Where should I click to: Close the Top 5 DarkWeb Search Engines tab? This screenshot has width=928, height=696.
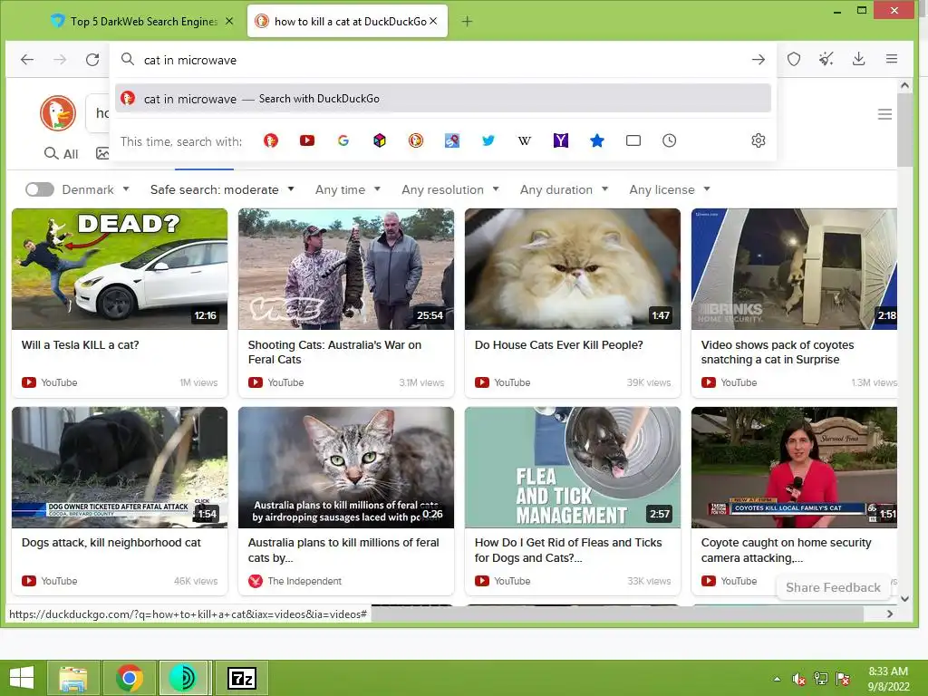pos(229,22)
